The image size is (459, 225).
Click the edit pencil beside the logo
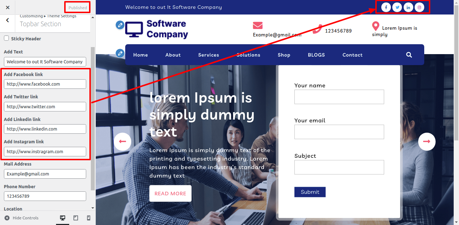point(120,25)
